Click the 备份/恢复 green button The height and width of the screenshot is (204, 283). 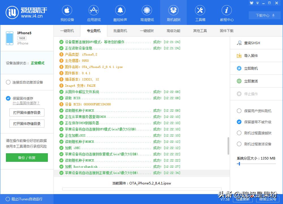click(x=27, y=158)
